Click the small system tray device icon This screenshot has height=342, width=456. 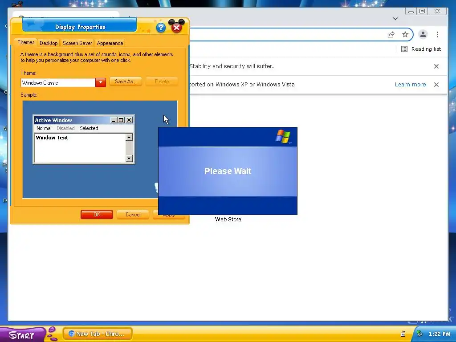pos(403,334)
